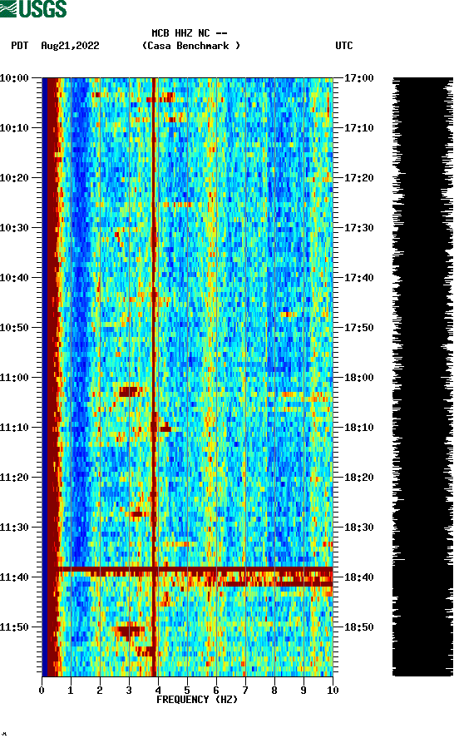The width and height of the screenshot is (459, 743).
Task: Click the 17:10 UTC time label
Action: pyautogui.click(x=359, y=128)
